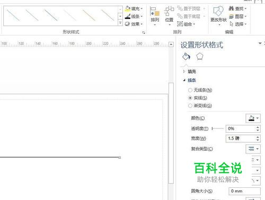Increase line width with up stepper

[x=258, y=137]
